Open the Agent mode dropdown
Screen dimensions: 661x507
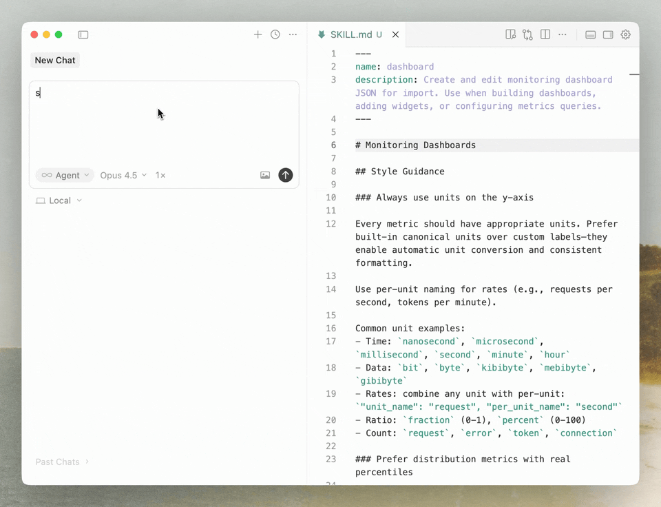tap(65, 176)
